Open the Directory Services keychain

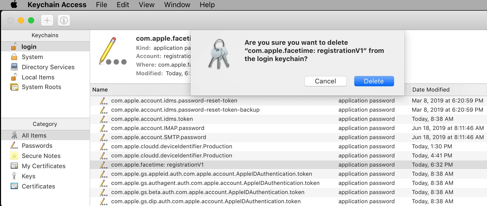pyautogui.click(x=48, y=67)
